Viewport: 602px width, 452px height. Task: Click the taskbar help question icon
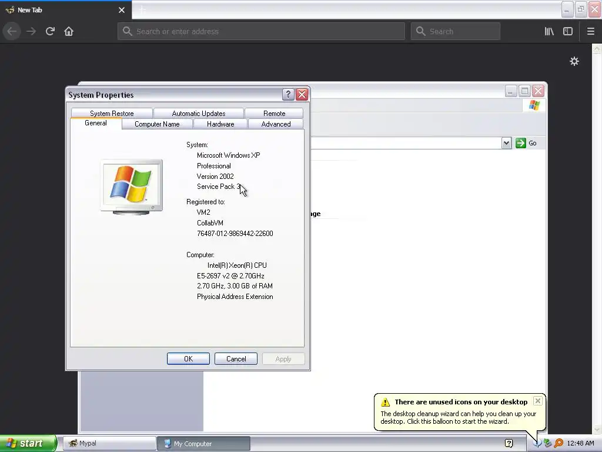coord(509,443)
